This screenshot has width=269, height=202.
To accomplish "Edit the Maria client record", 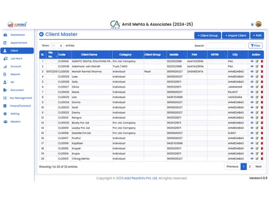I will click(x=257, y=92).
